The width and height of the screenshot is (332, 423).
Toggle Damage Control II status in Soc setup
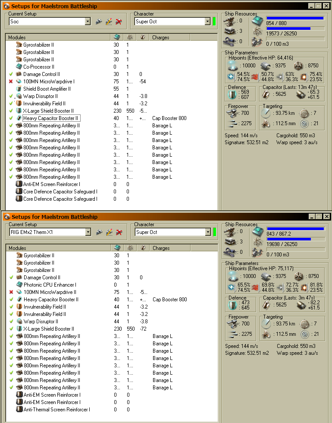(11, 74)
